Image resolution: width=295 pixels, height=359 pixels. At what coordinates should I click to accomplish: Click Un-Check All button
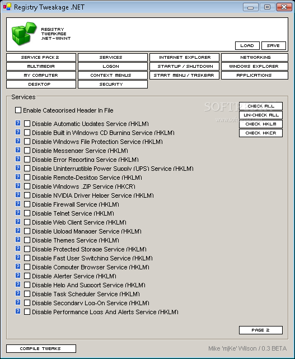[261, 115]
